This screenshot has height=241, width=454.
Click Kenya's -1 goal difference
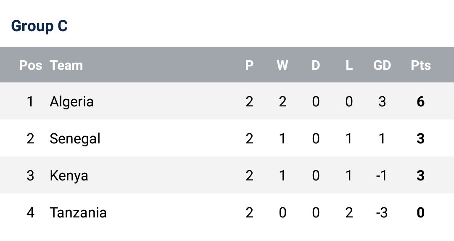(381, 175)
